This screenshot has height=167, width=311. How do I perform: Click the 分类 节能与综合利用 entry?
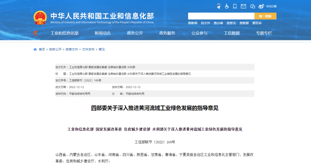pos(128,94)
